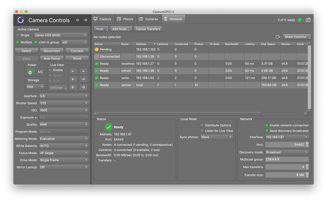Click the middle left arrow in Live View
The image size is (327, 202).
click(x=73, y=79)
